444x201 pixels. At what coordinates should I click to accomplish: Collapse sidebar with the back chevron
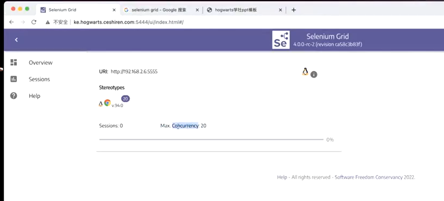coord(16,40)
